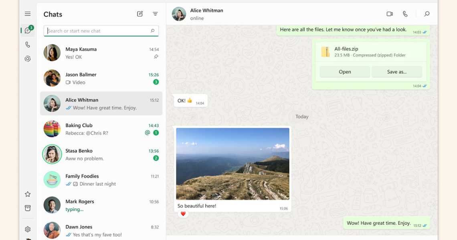Click the zip file icon for All-files.zip
This screenshot has width=457, height=240.
(x=326, y=52)
